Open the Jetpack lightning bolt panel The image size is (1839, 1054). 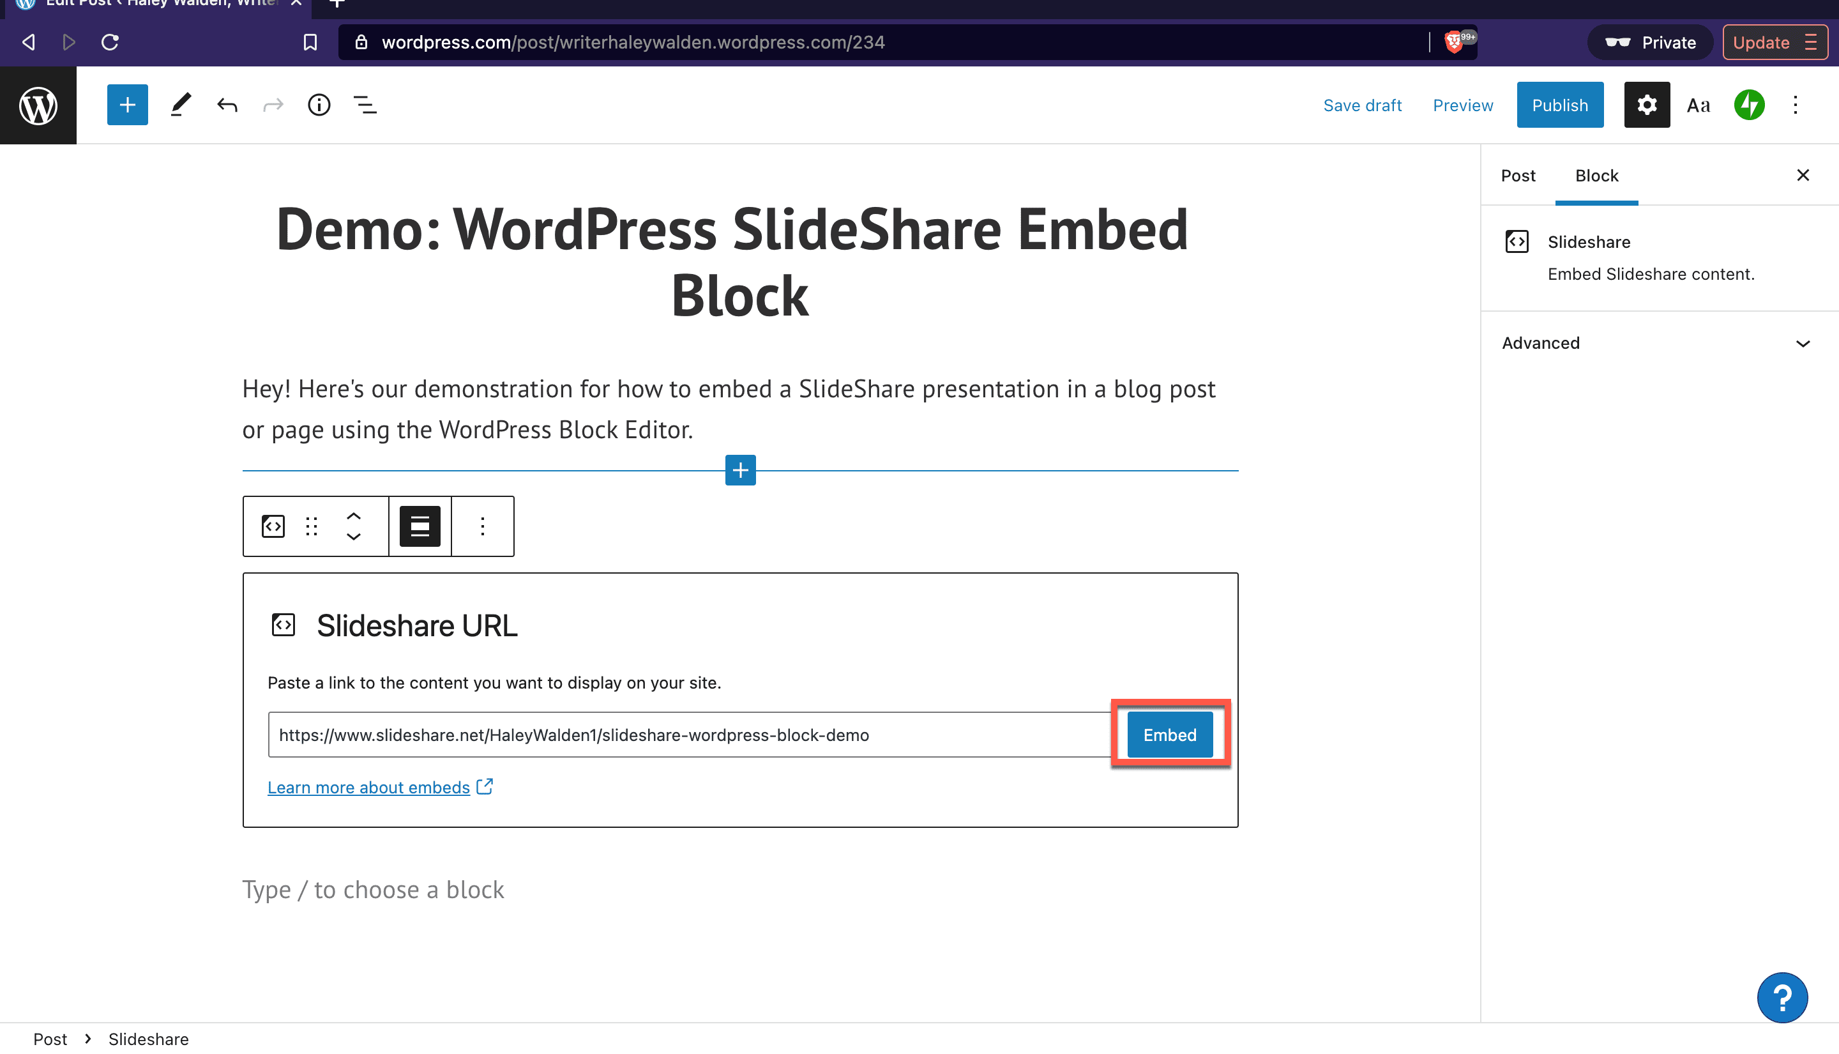tap(1748, 105)
